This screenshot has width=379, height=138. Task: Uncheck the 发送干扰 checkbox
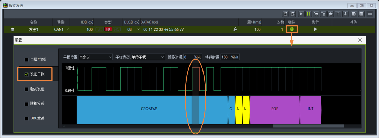(x=27, y=74)
